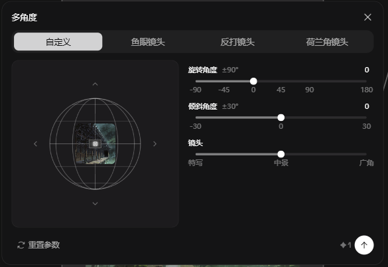Select the 自定义 tab
The width and height of the screenshot is (388, 267).
pyautogui.click(x=58, y=42)
